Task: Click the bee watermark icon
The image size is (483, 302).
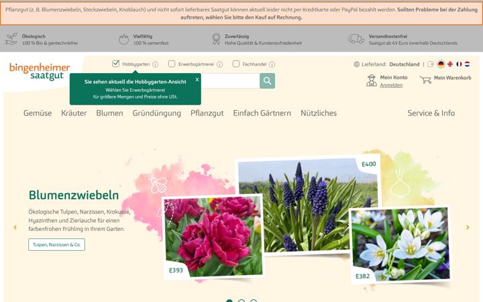Action: point(158,184)
